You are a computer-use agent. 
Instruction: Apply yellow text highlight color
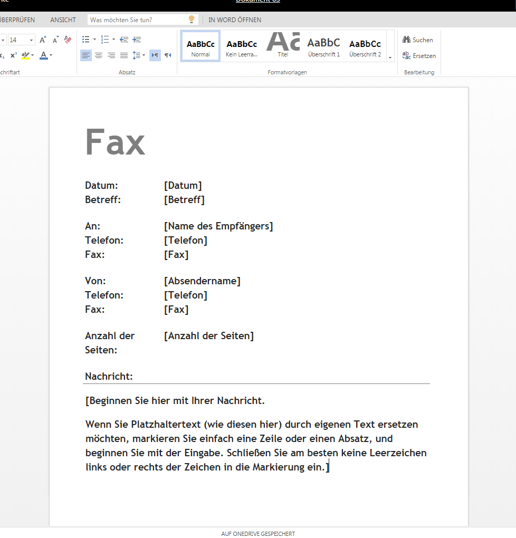pyautogui.click(x=25, y=55)
